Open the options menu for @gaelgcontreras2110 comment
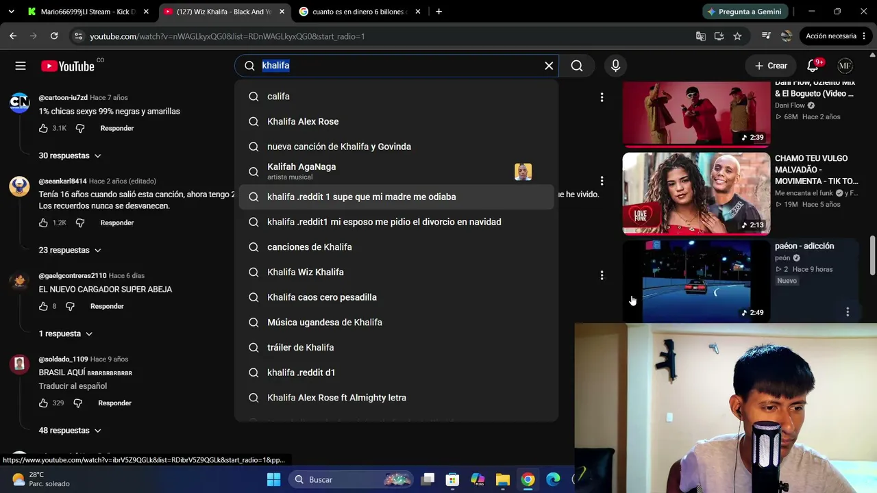 (x=602, y=275)
